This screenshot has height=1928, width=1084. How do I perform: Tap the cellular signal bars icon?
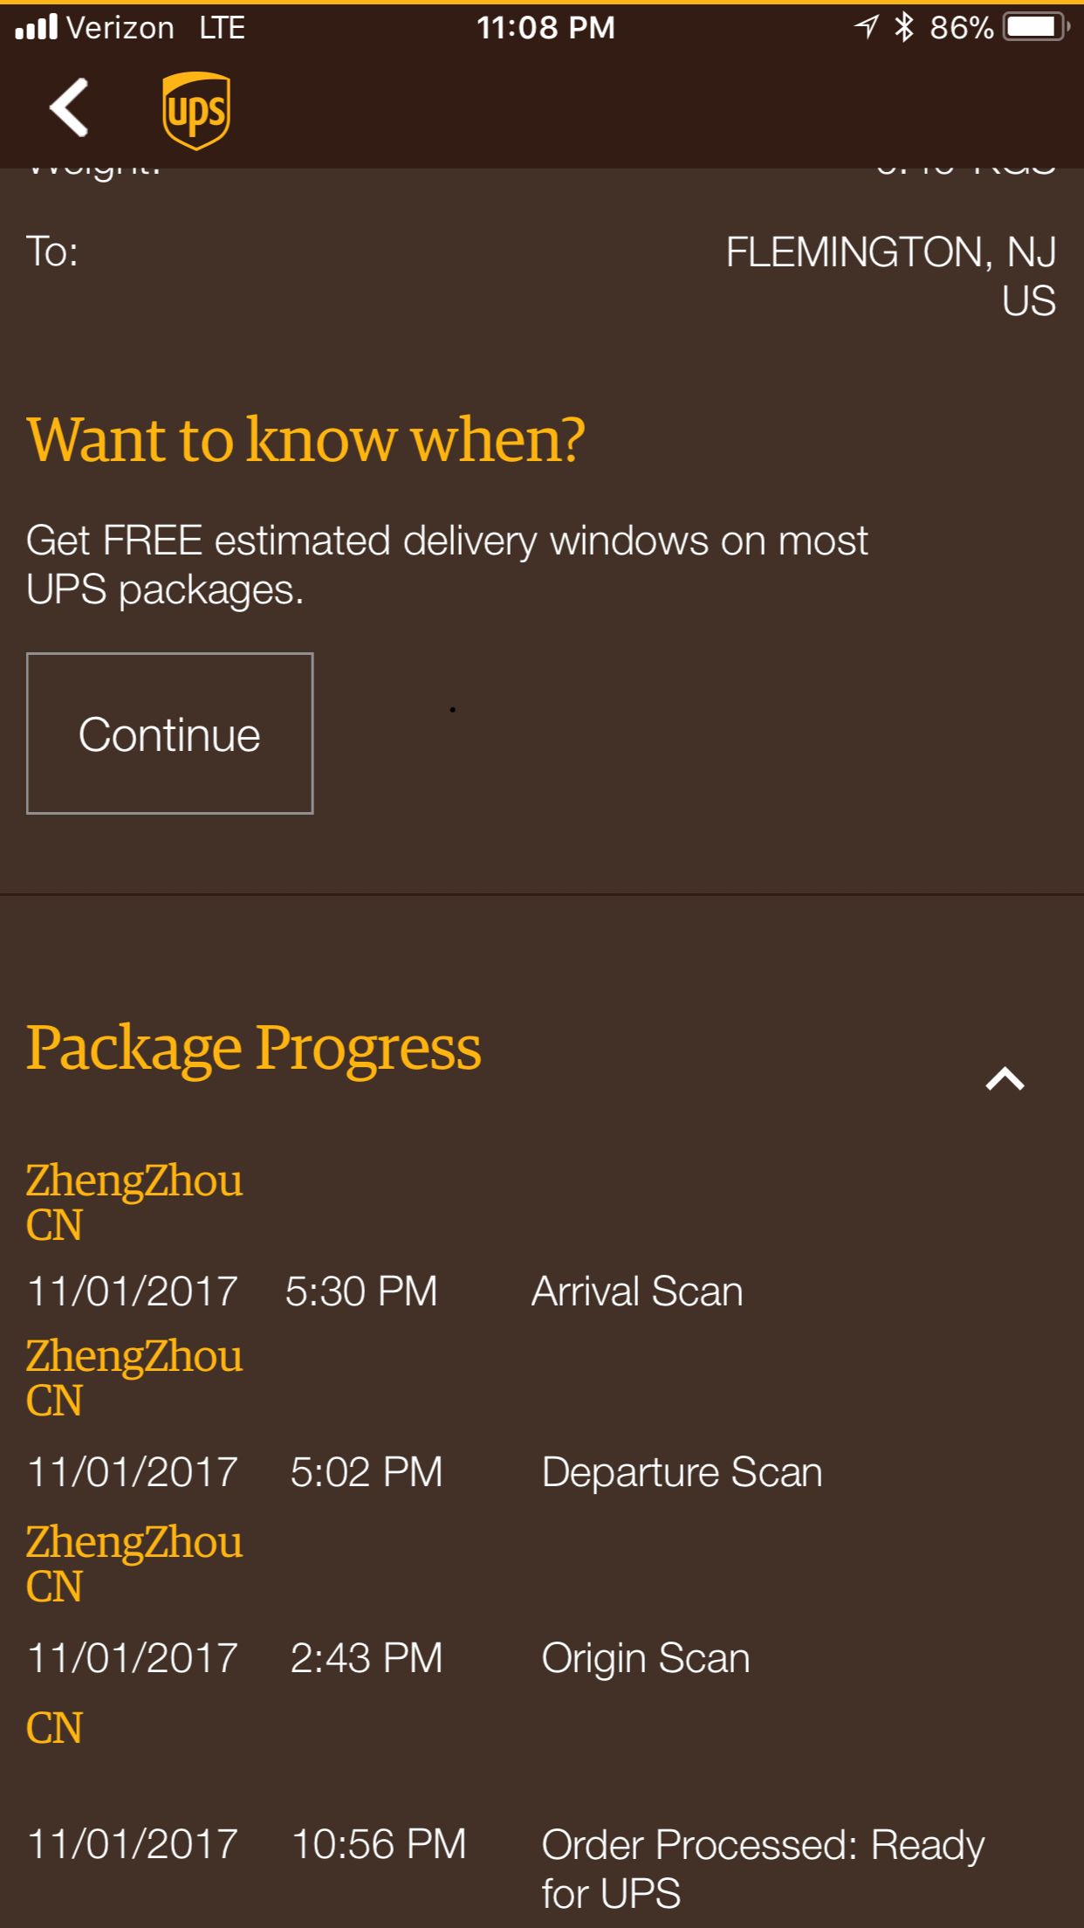click(36, 27)
